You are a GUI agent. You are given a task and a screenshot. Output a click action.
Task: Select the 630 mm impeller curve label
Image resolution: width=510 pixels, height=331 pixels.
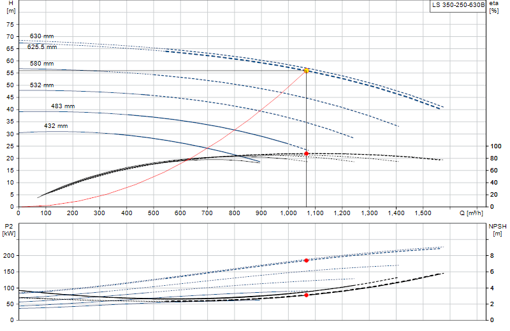[x=41, y=36]
